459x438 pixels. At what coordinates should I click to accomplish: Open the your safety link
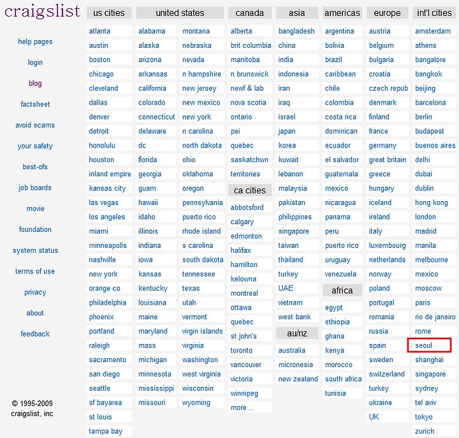35,146
